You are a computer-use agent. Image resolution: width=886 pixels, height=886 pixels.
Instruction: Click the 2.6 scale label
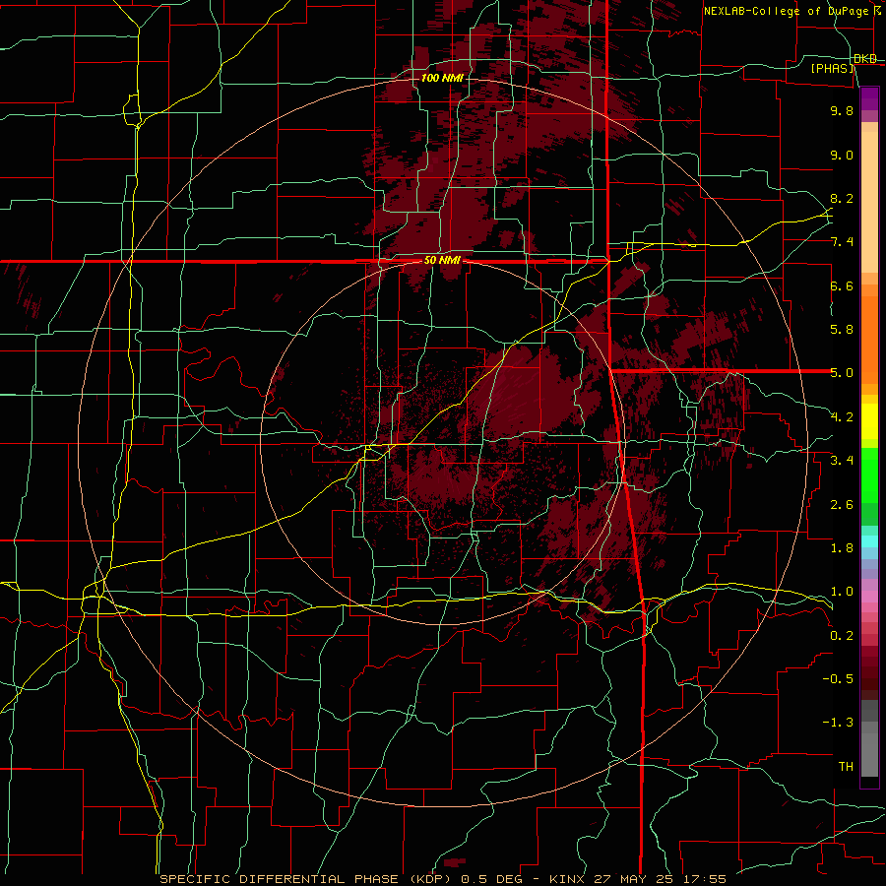[x=842, y=505]
